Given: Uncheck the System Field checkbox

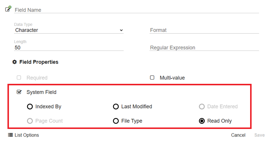Looking at the screenshot, I should tap(19, 92).
